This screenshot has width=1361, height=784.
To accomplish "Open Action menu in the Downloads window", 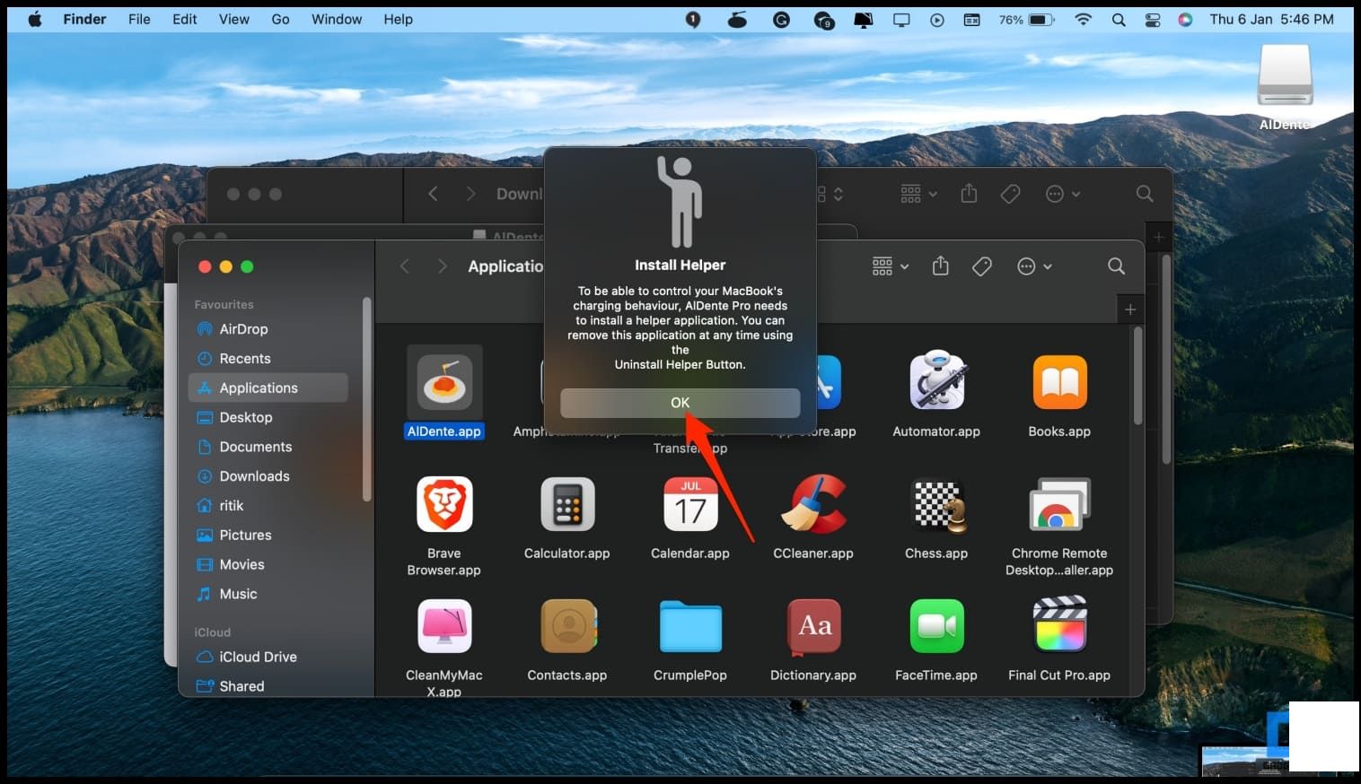I will 1063,194.
